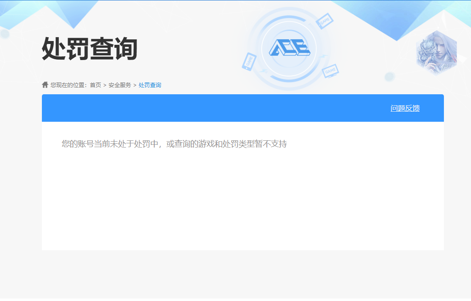Click the ACE logo emblem
The height and width of the screenshot is (301, 471).
[289, 48]
